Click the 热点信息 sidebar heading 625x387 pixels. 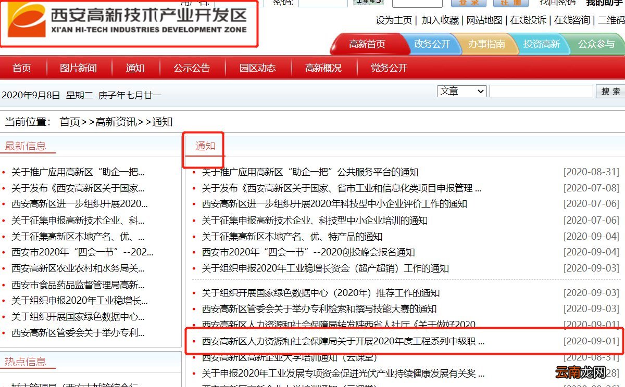(x=26, y=362)
